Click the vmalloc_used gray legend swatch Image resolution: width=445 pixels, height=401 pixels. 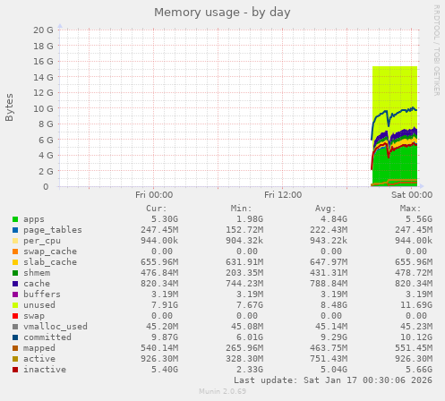pos(15,327)
